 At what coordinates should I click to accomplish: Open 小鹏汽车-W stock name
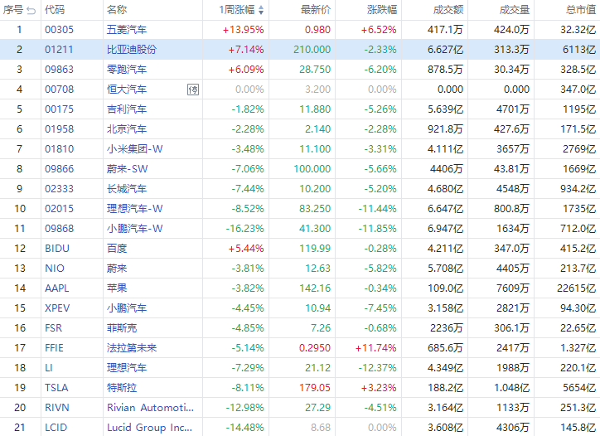(135, 229)
